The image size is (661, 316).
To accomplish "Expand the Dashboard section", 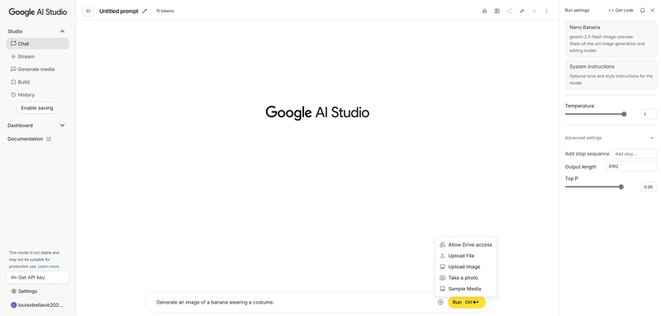I will click(63, 125).
